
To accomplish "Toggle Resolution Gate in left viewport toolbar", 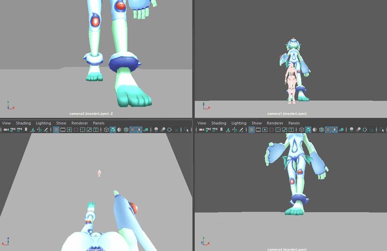I will click(x=69, y=130).
